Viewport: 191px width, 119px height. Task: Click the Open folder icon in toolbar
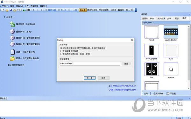tap(7, 10)
